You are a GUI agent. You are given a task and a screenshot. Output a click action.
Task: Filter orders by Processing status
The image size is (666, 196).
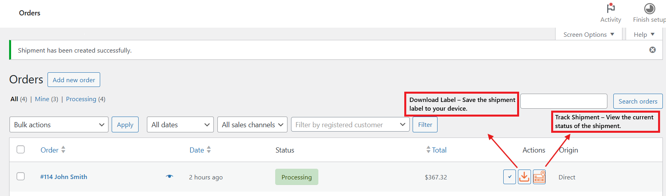(81, 99)
